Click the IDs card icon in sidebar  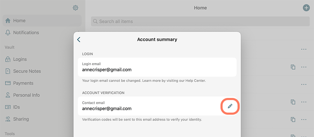[x=8, y=107]
